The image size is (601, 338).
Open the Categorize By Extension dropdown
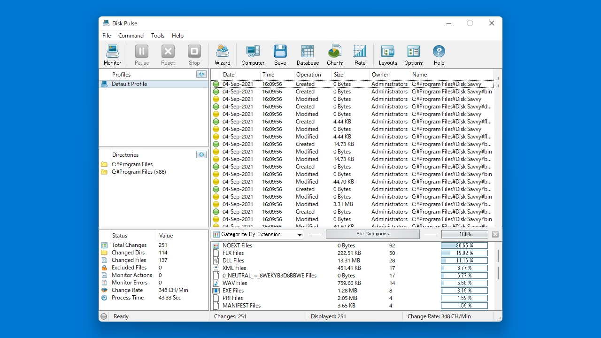[x=257, y=234]
